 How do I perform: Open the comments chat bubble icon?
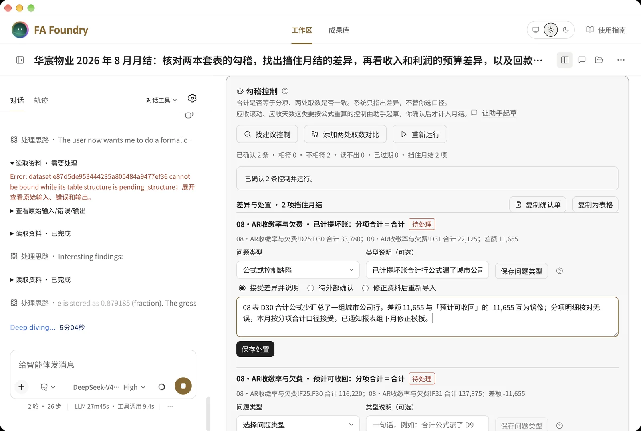(x=582, y=60)
